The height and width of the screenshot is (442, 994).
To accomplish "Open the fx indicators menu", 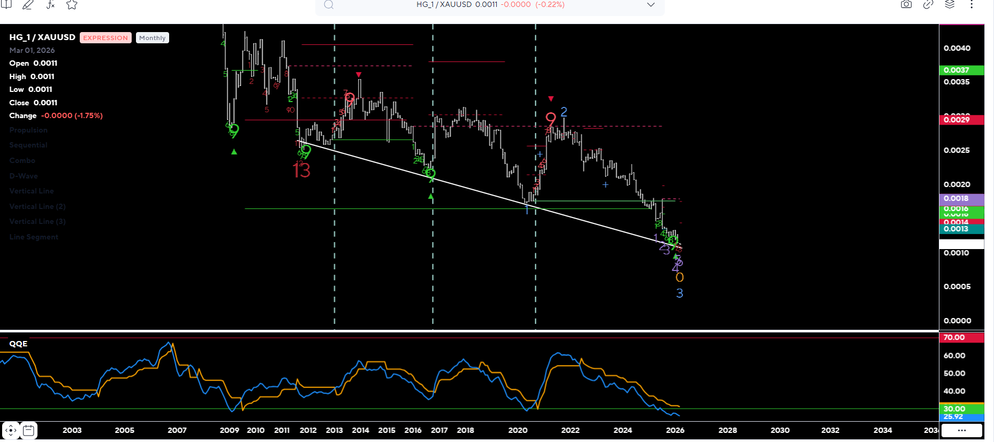I will pyautogui.click(x=50, y=5).
